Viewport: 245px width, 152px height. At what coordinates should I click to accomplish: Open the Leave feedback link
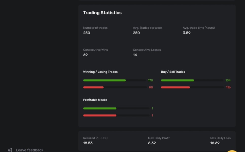pyautogui.click(x=29, y=150)
